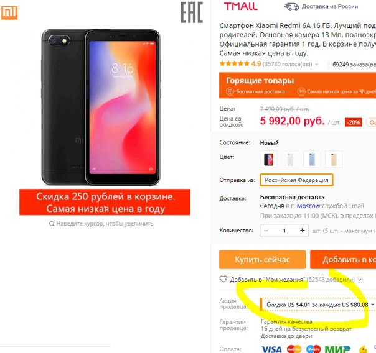Click the delivery truck icon
Screen dimensions: 376x353
coord(291,6)
